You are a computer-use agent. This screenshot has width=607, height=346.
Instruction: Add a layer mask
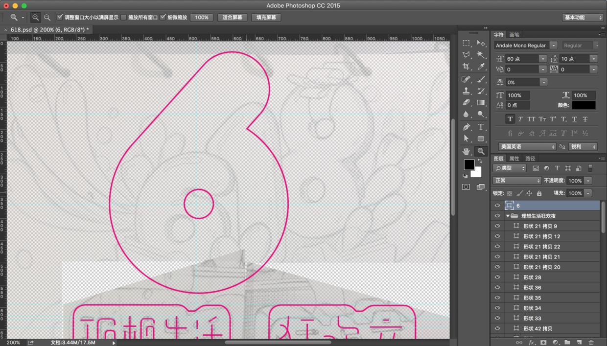543,343
